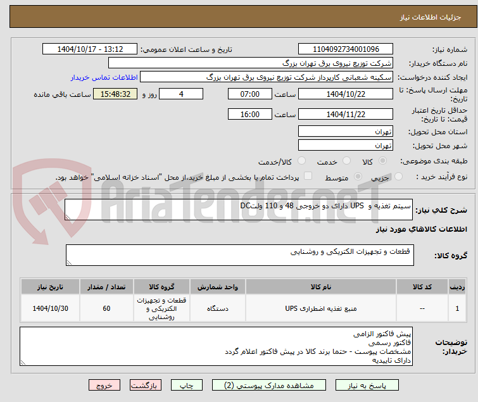Click the گروه کالا column header in table
The width and height of the screenshot is (478, 402).
click(161, 287)
